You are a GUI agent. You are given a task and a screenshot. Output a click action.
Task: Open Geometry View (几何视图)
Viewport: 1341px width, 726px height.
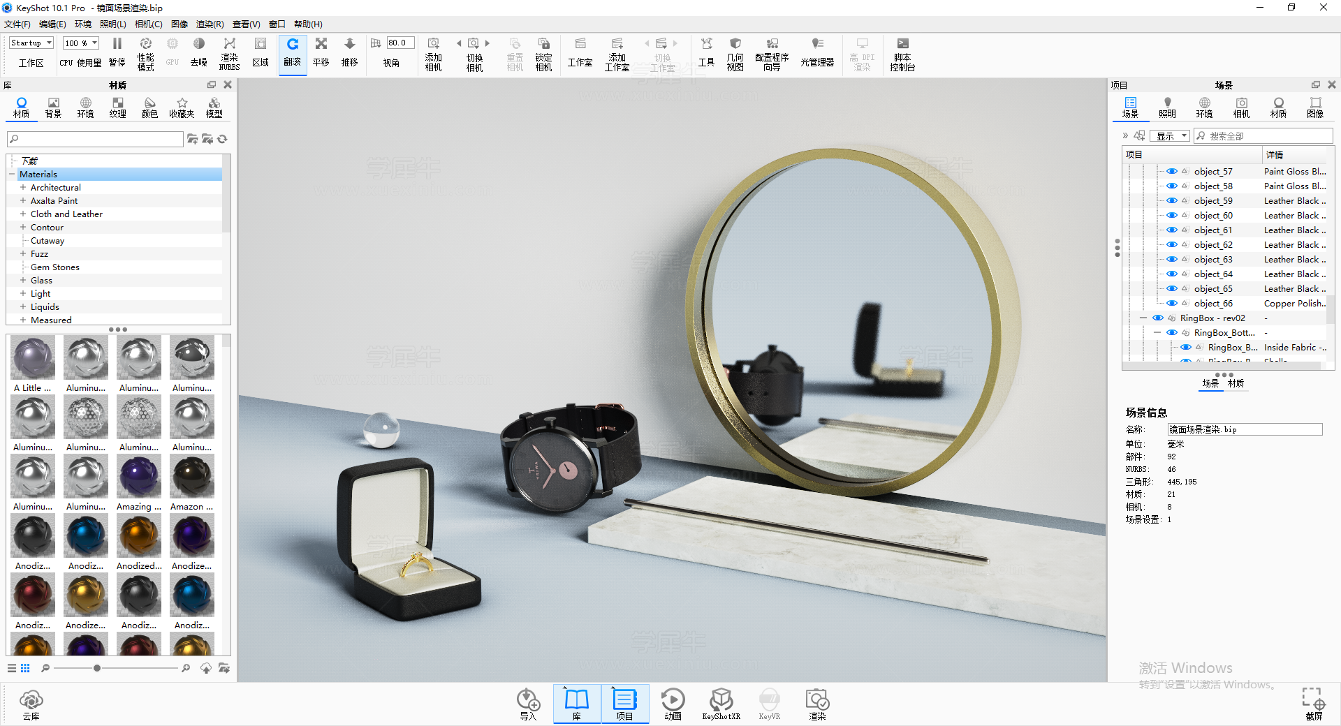735,53
